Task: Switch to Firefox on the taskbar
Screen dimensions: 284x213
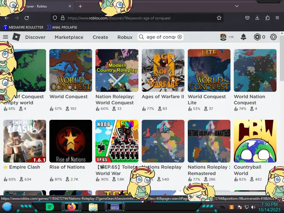Action: [x=72, y=207]
